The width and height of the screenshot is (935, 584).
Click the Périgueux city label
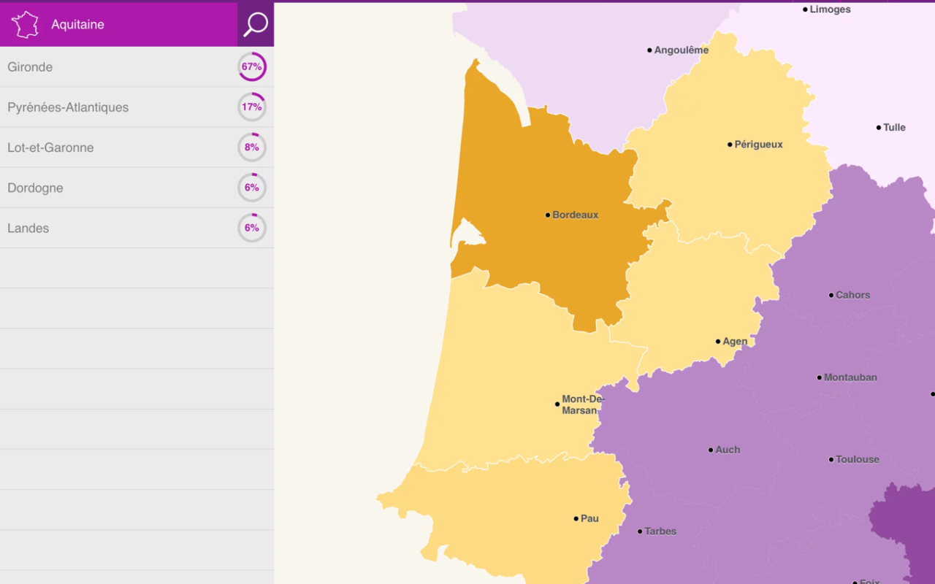click(x=759, y=145)
